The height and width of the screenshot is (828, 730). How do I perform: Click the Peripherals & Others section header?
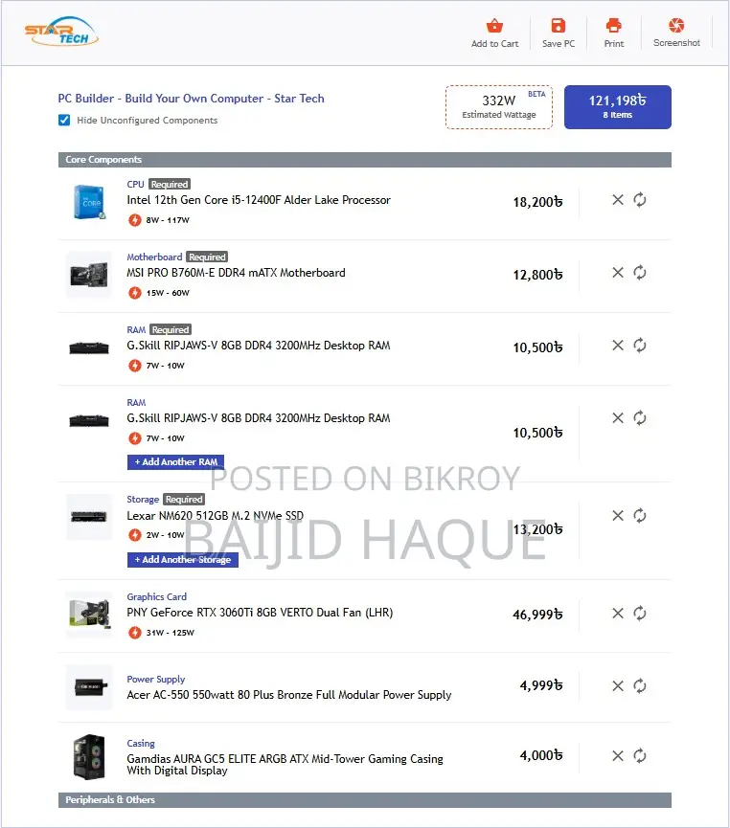(365, 800)
